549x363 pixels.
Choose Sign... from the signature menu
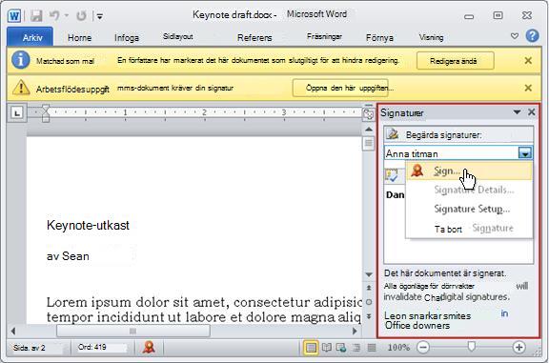coord(469,171)
